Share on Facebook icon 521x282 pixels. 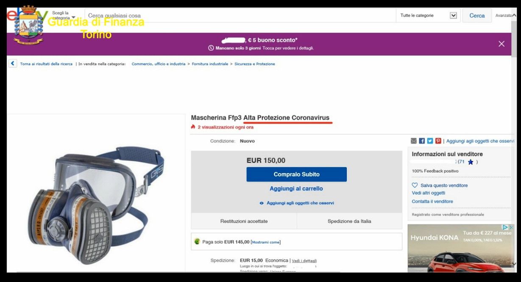tap(422, 141)
